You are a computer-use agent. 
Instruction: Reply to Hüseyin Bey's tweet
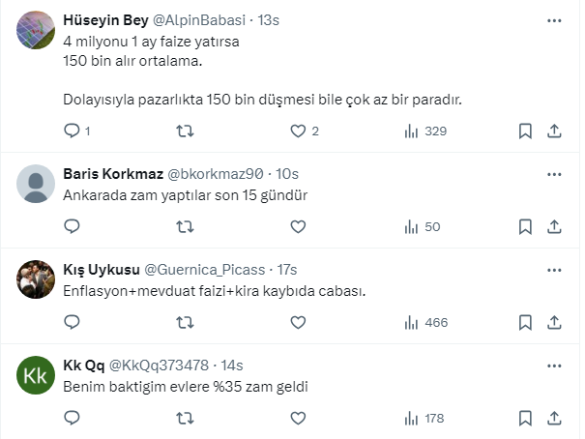pos(72,132)
